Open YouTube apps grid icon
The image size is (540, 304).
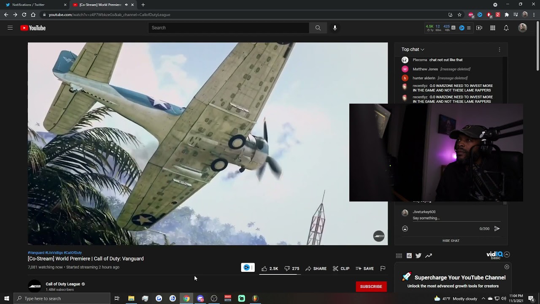pyautogui.click(x=493, y=28)
